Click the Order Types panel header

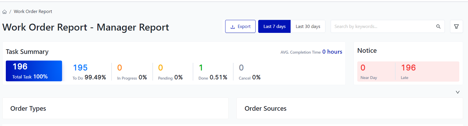pyautogui.click(x=28, y=109)
